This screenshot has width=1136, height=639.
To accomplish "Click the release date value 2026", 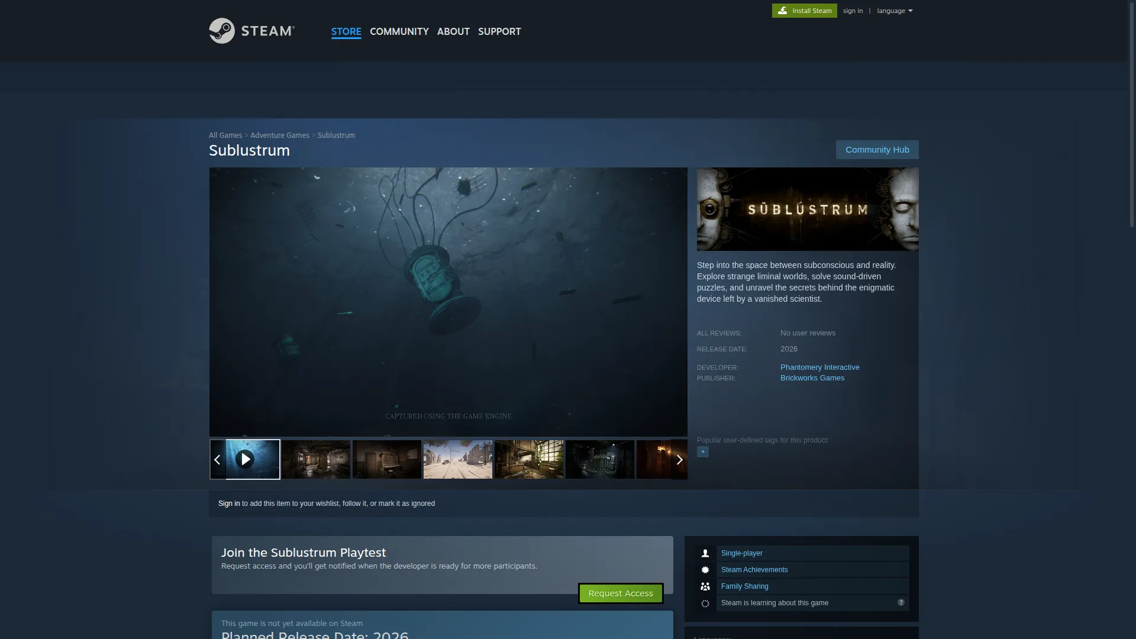I will [x=789, y=349].
